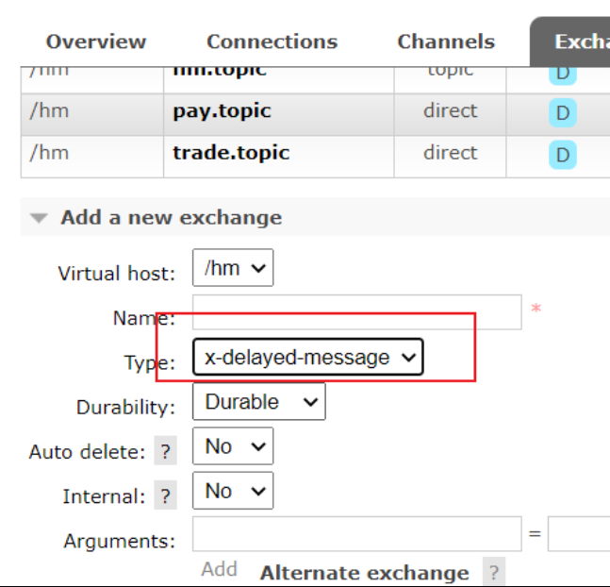Open the Channels tab
Image resolution: width=610 pixels, height=587 pixels.
point(446,42)
